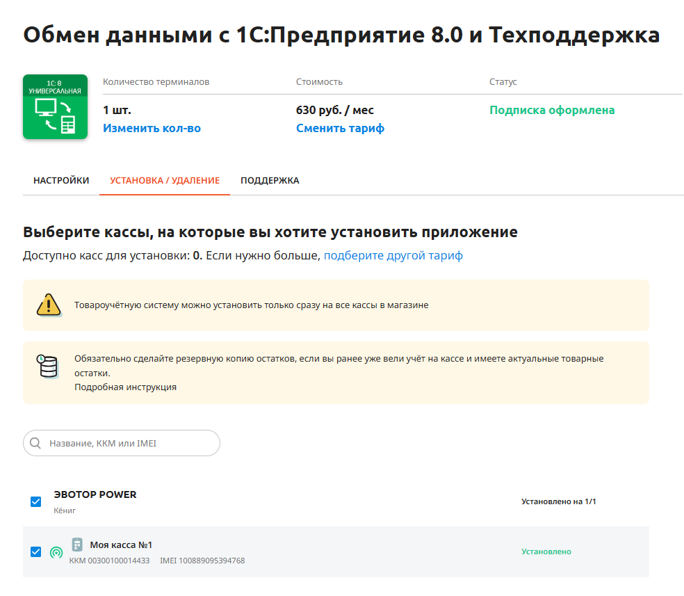Open the НАСТРОЙКИ tab
The image size is (684, 596).
61,181
